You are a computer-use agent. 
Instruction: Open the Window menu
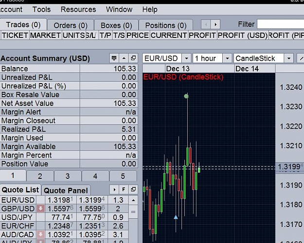[119, 10]
